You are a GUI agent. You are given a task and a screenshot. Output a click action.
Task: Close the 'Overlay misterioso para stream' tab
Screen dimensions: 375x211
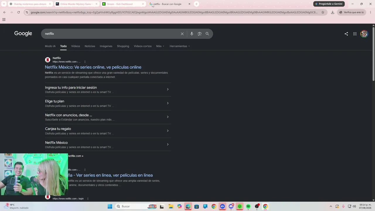[50, 4]
